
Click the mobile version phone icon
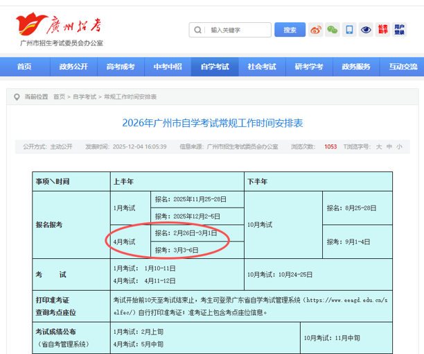coord(349,30)
